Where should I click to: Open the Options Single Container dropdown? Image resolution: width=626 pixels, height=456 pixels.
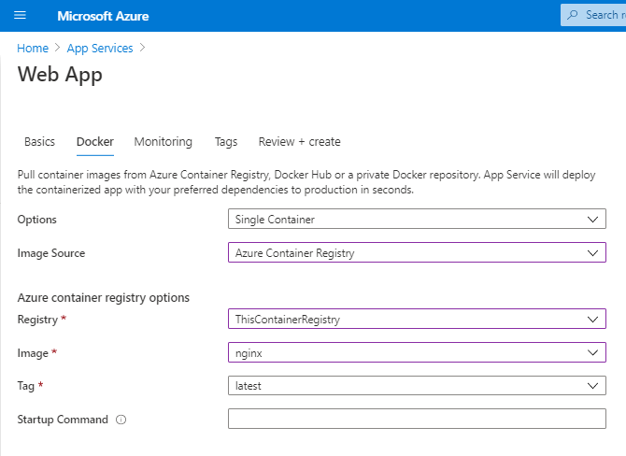tap(417, 219)
